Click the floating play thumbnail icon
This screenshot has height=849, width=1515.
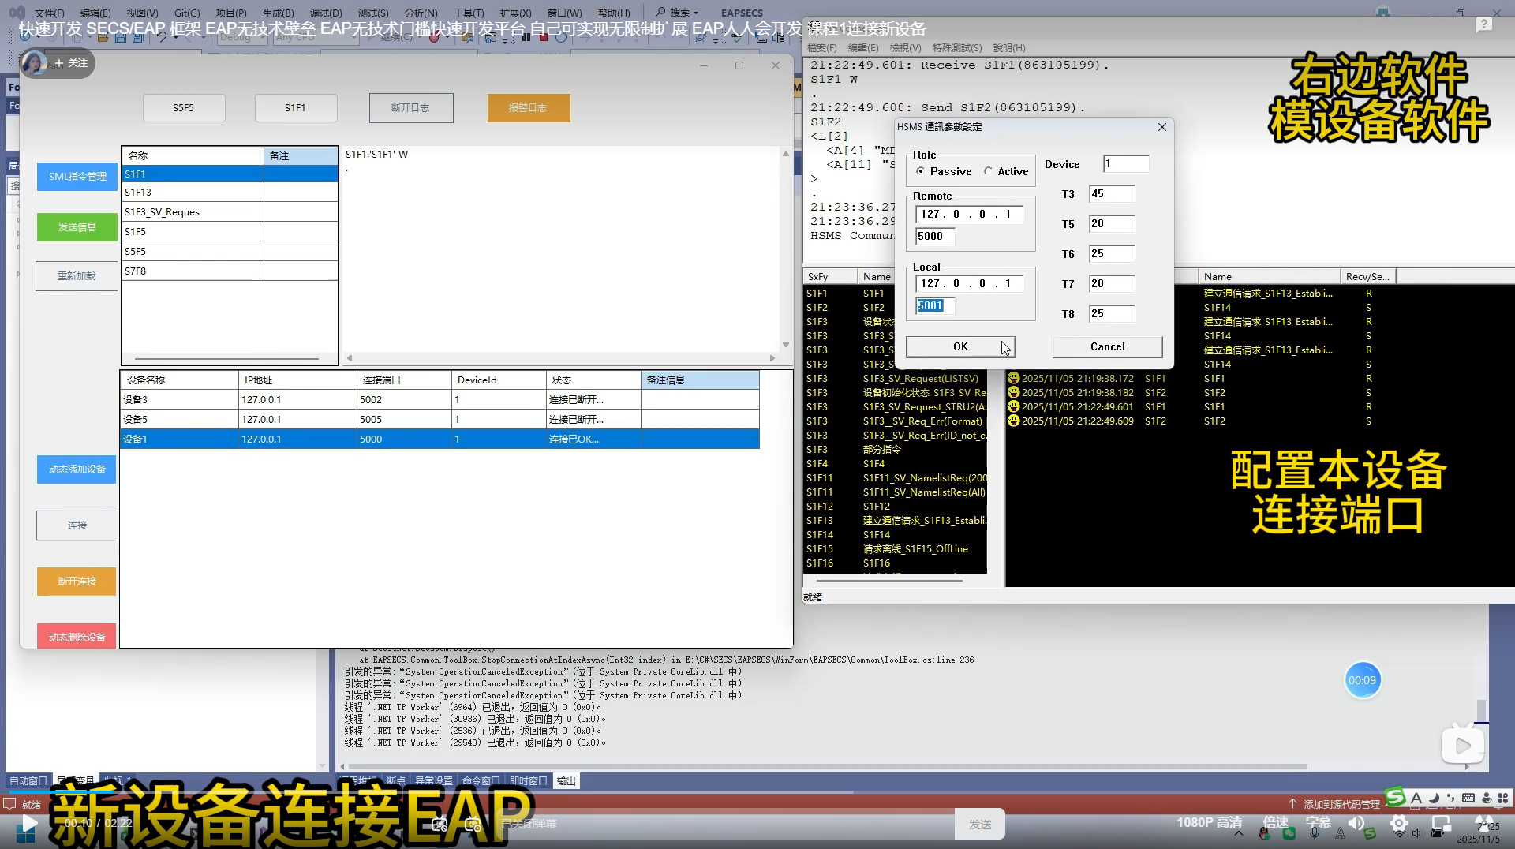1462,745
